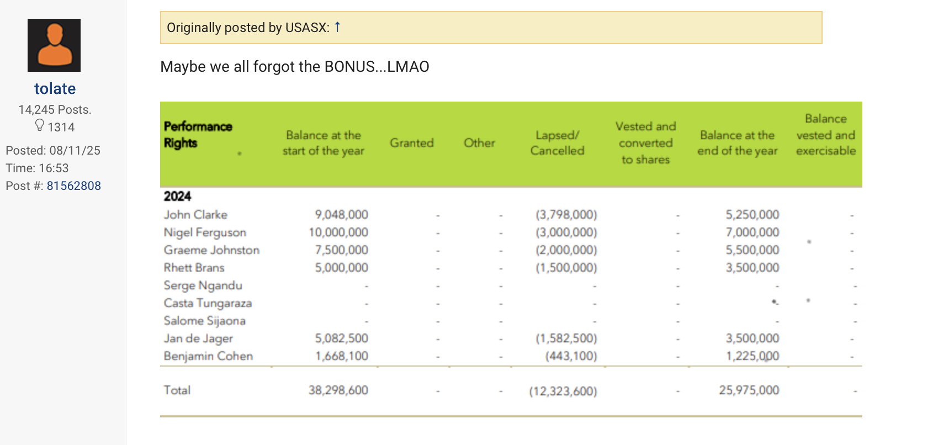The width and height of the screenshot is (933, 445).
Task: Click the orange user avatar icon
Action: click(x=54, y=45)
